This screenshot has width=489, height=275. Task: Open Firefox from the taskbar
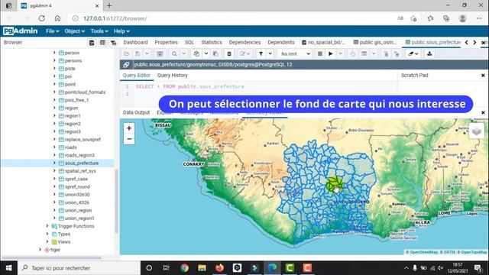point(219,268)
